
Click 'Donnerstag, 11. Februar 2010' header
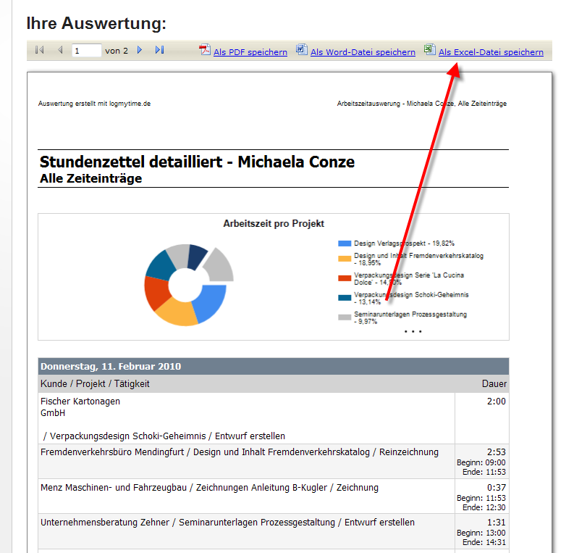pyautogui.click(x=111, y=367)
